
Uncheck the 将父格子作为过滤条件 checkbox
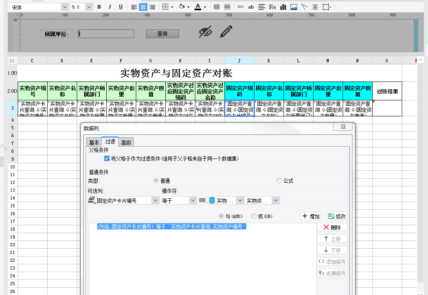[107, 158]
